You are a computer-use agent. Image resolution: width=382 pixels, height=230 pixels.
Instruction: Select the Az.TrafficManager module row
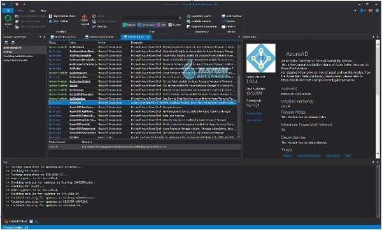[x=143, y=94]
